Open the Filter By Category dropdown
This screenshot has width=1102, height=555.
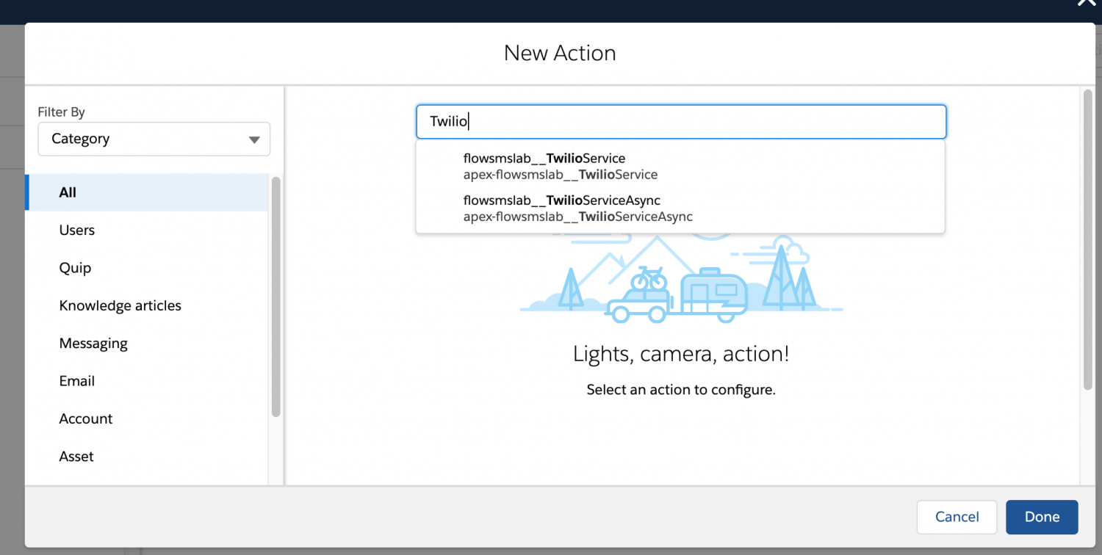154,139
